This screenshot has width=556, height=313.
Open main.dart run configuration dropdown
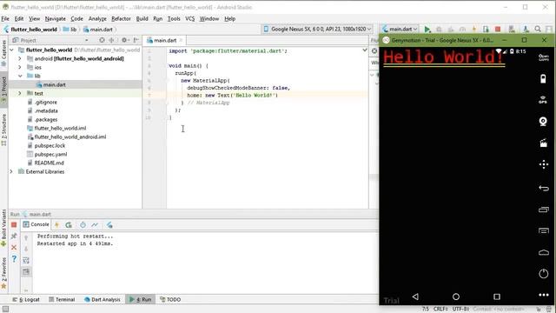(x=400, y=29)
